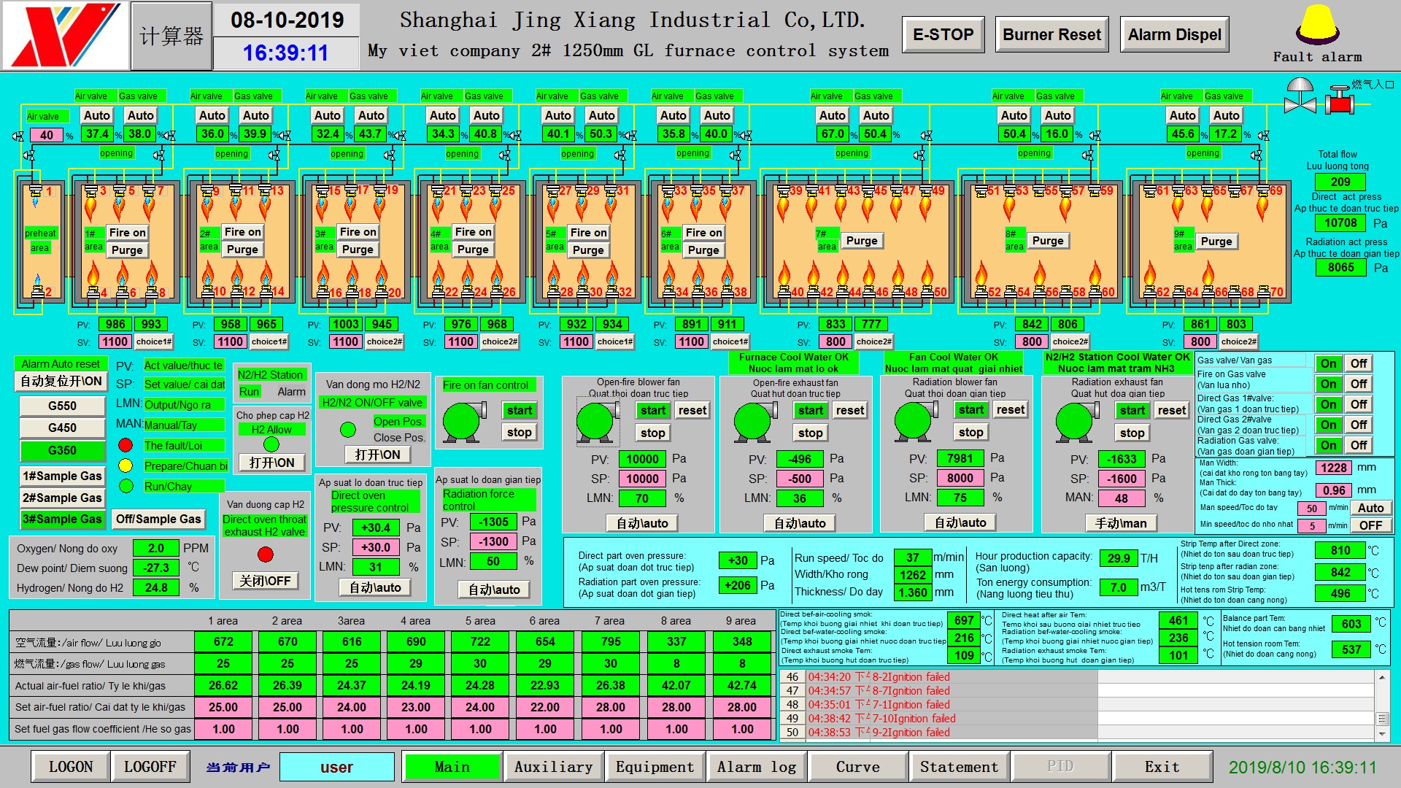The height and width of the screenshot is (788, 1401).
Task: Click burner 2 icon in preheat area
Action: point(36,291)
